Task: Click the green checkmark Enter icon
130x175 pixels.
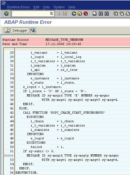Action: pos(6,14)
